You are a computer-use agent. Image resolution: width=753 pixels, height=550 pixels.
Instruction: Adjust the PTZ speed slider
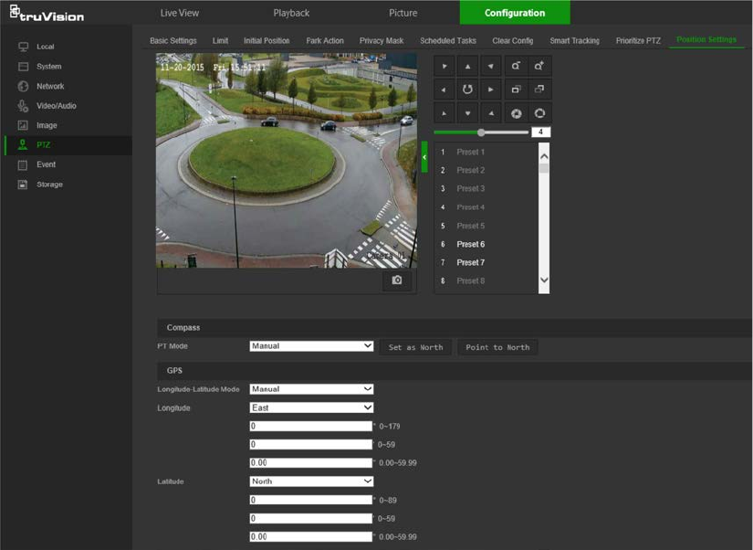point(481,132)
